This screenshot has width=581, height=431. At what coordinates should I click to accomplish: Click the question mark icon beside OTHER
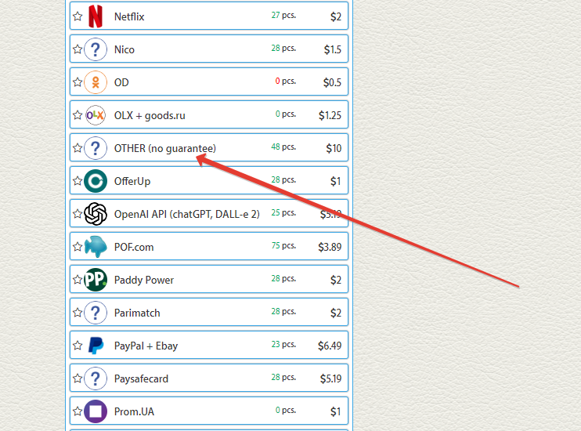pyautogui.click(x=96, y=148)
